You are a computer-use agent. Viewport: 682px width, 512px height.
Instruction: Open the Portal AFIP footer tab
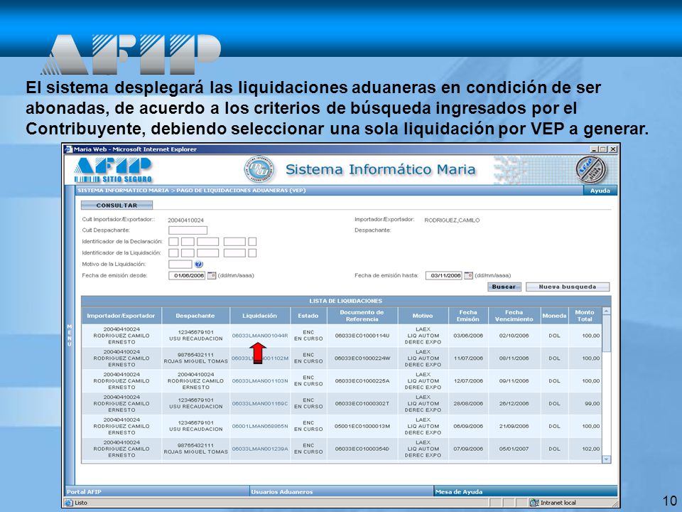(157, 491)
